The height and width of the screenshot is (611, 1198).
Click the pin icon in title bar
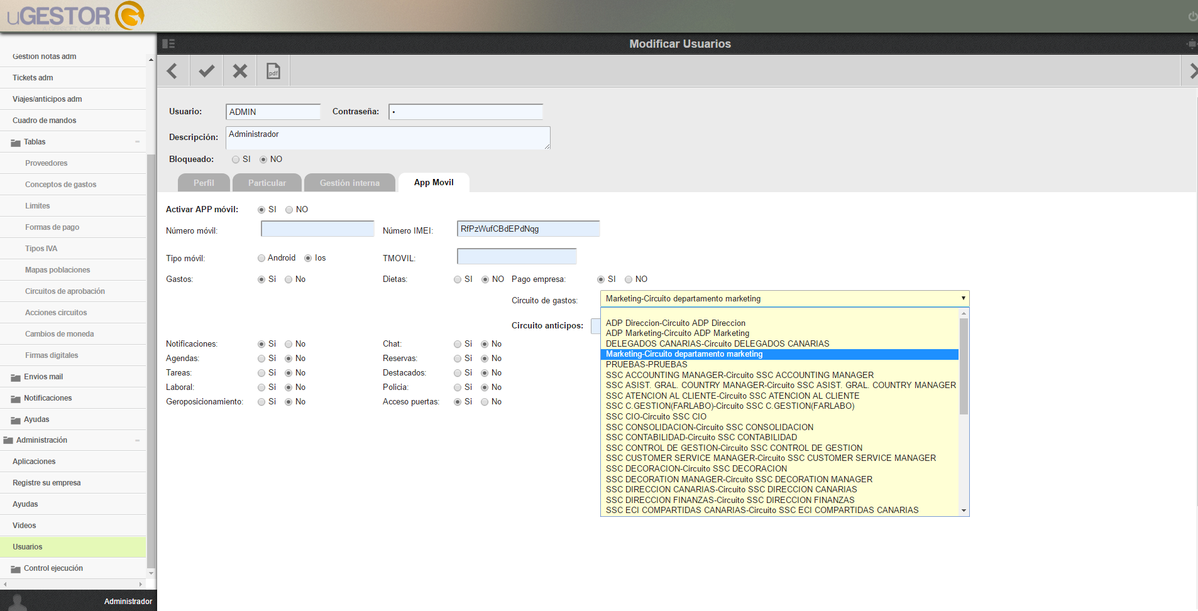(1191, 43)
